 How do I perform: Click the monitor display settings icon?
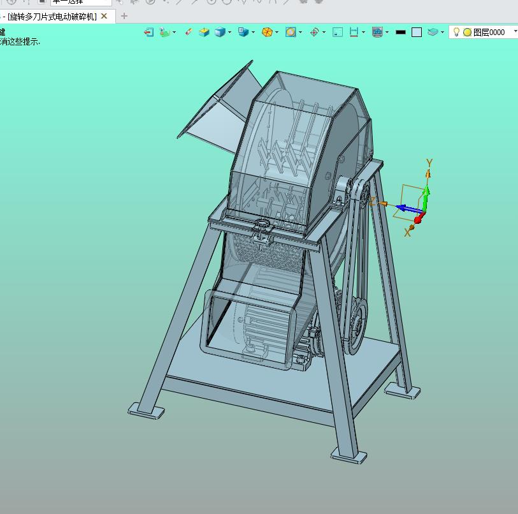pos(377,32)
